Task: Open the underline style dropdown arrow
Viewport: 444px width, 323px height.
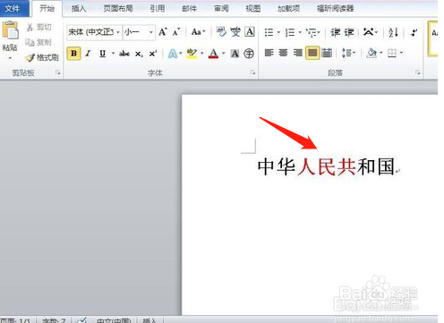Action: pyautogui.click(x=113, y=54)
